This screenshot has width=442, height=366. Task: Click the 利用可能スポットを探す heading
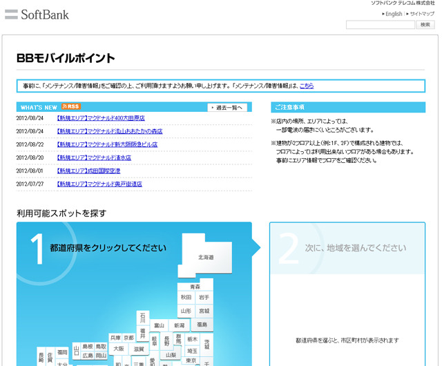(x=61, y=213)
